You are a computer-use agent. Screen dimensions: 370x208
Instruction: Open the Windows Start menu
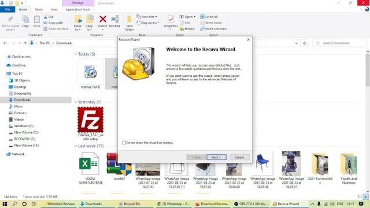(5, 204)
